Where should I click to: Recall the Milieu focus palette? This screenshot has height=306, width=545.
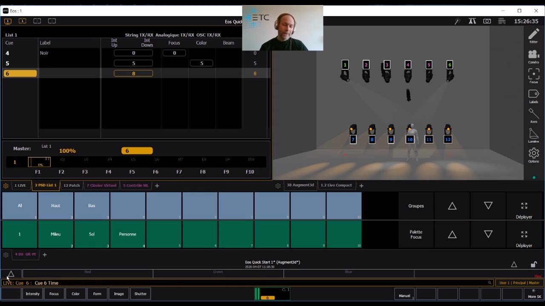click(x=56, y=234)
